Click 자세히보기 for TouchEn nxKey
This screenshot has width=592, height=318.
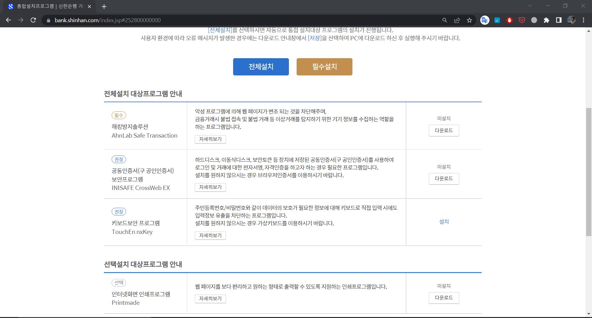[210, 235]
